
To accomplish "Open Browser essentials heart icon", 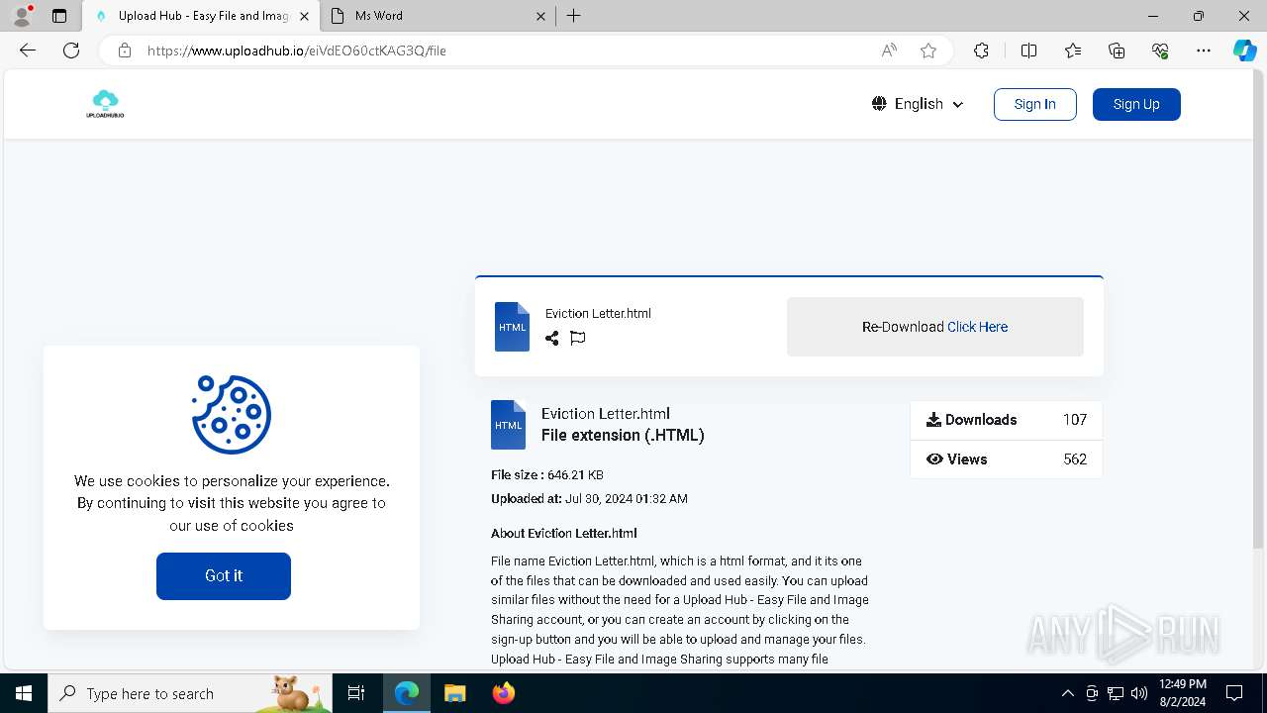I will point(1160,51).
